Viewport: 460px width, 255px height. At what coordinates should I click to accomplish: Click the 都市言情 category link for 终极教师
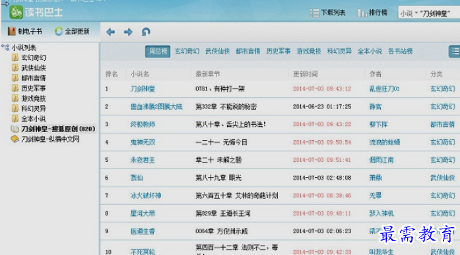[442, 124]
